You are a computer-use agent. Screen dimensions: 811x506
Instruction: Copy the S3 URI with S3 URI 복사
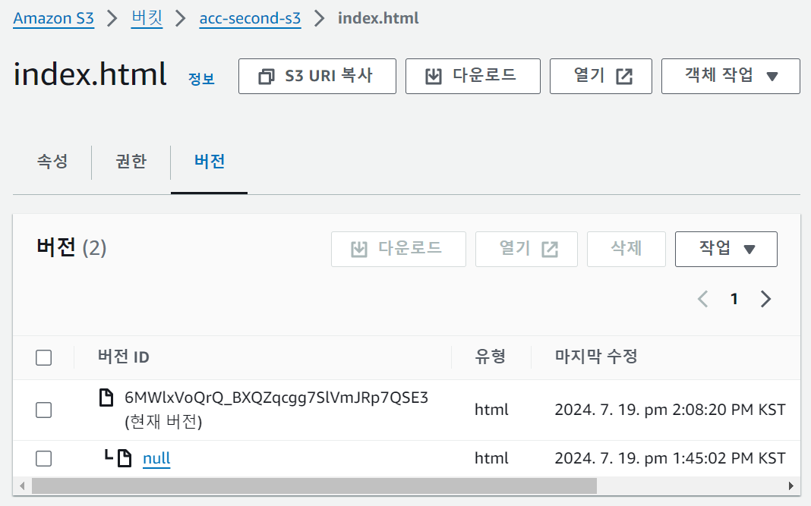tap(317, 76)
